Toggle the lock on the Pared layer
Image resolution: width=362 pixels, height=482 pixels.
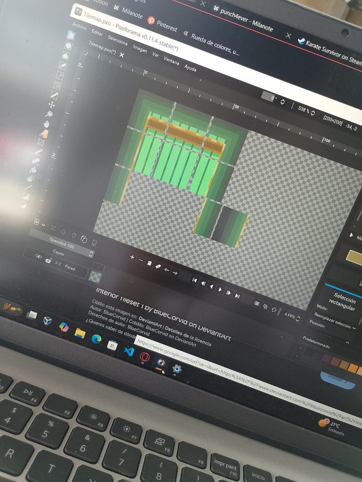[x=48, y=260]
